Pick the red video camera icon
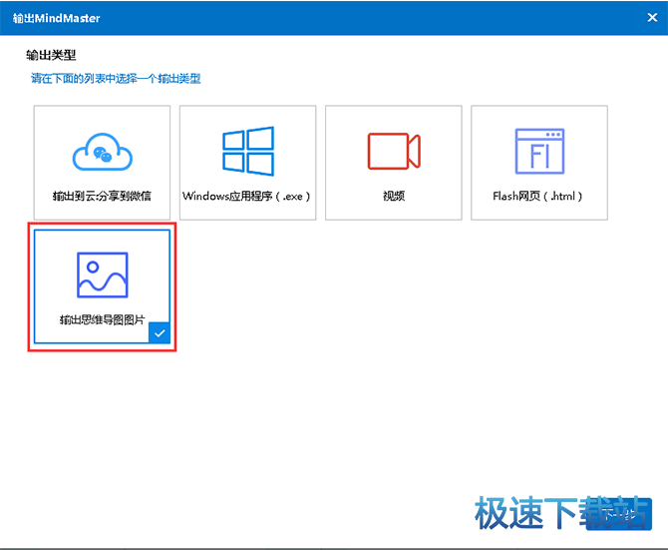This screenshot has height=550, width=668. click(394, 151)
